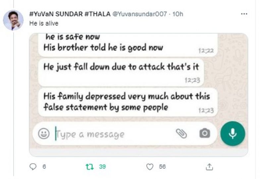Open the tweet's three-dot more menu
Image resolution: width=265 pixels, height=179 pixels.
click(x=244, y=14)
